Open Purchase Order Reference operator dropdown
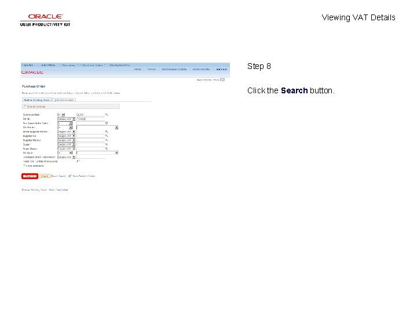This screenshot has height=313, width=417. (67, 157)
